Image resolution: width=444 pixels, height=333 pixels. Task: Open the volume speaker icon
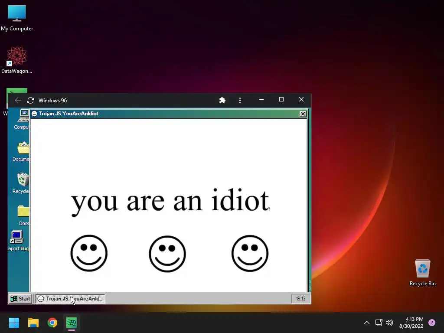point(389,323)
